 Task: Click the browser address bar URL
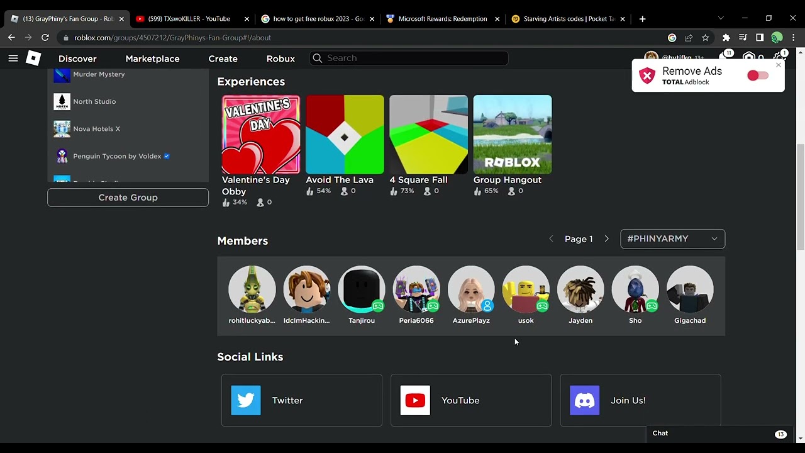[x=172, y=38]
